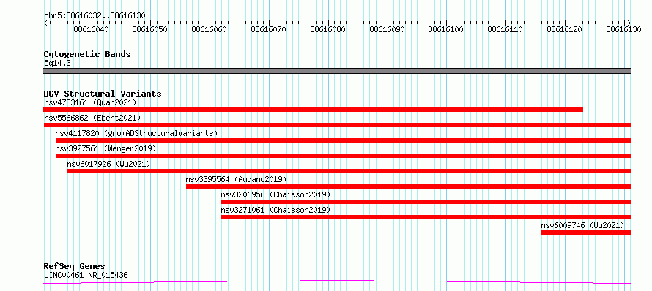The width and height of the screenshot is (652, 291).
Task: Click the ruler's left arrowhead
Action: pyautogui.click(x=45, y=23)
